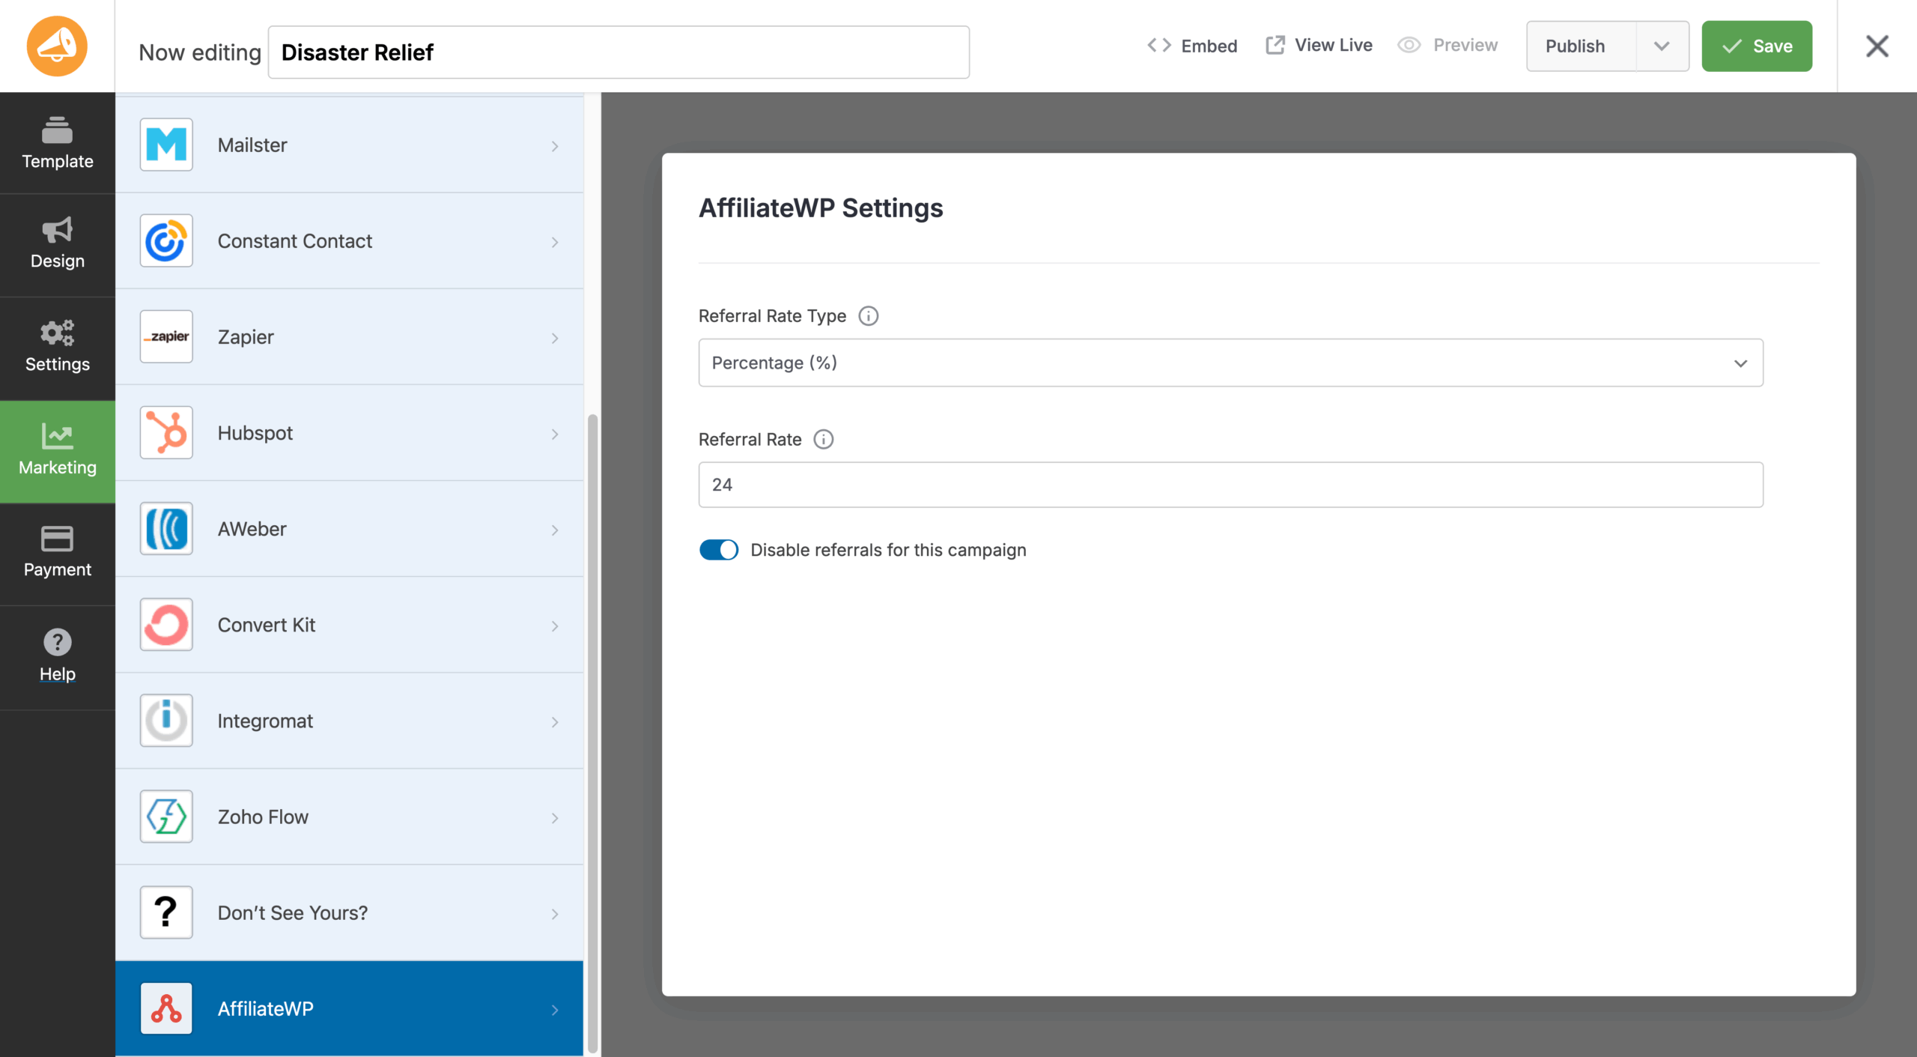
Task: Click the Referral Rate input field
Action: (x=1230, y=485)
